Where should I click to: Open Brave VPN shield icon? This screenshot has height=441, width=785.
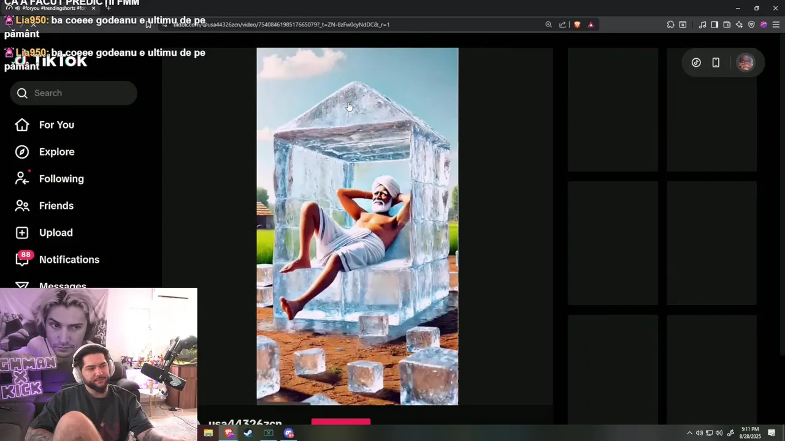[751, 24]
